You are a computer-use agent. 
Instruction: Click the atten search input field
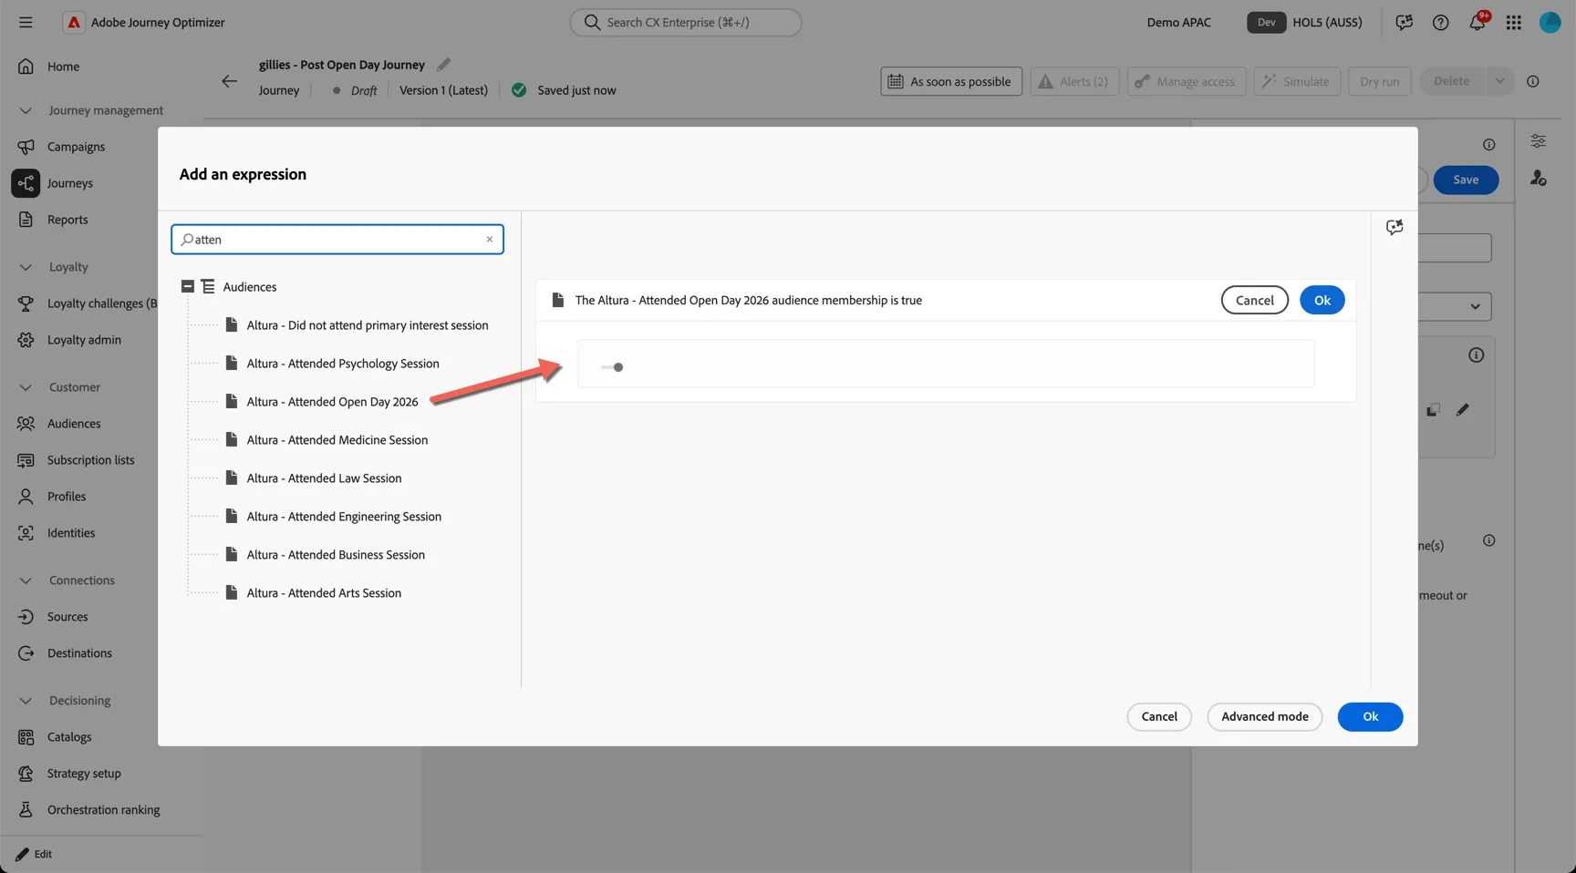click(x=337, y=240)
